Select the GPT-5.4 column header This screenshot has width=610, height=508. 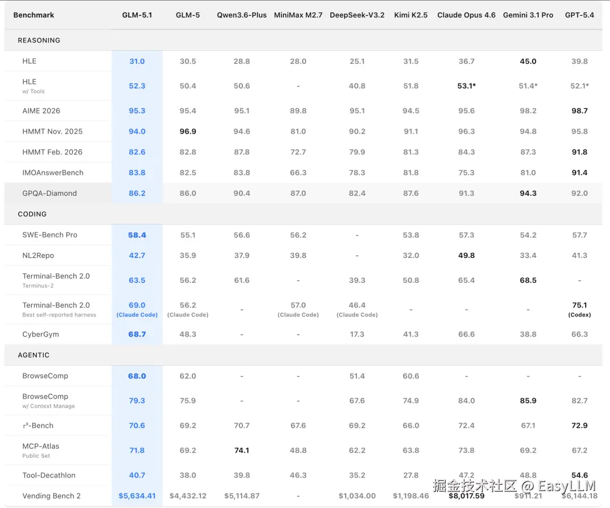(579, 15)
